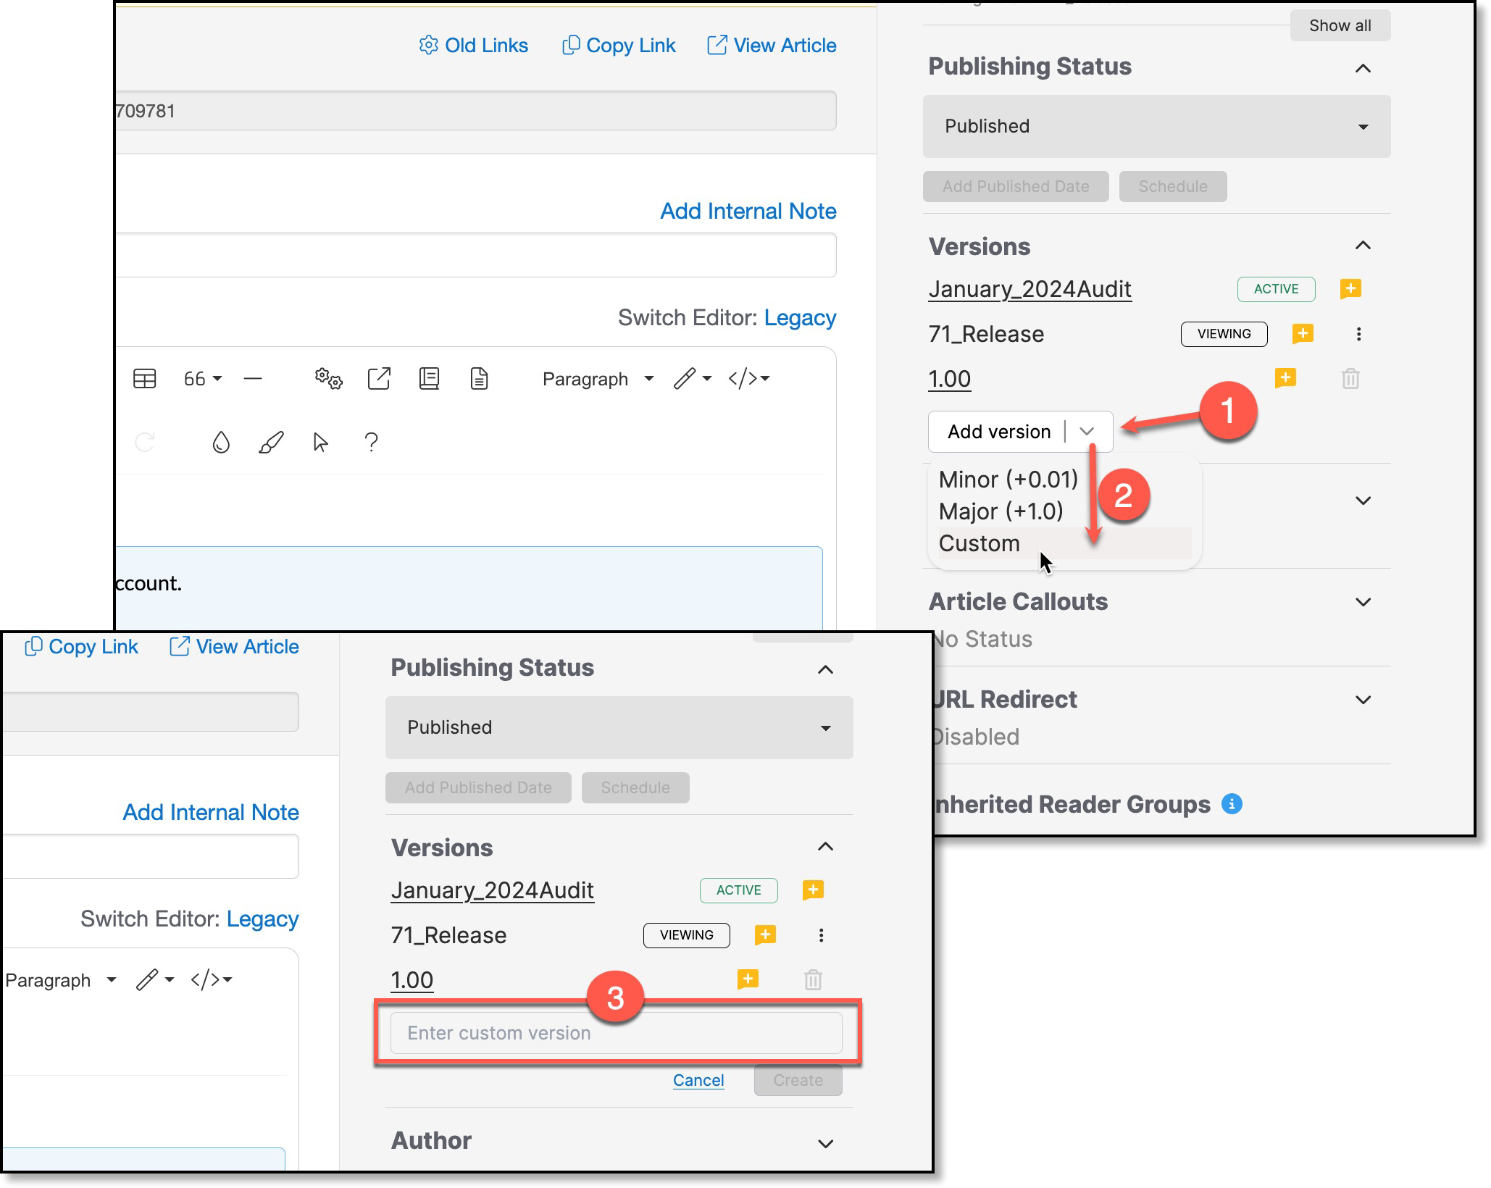Collapse the Versions section chevron

(x=1363, y=246)
